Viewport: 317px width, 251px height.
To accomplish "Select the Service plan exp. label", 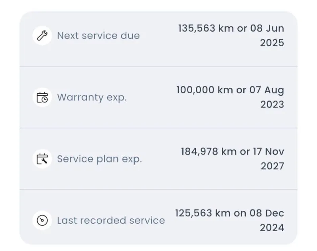I will click(99, 159).
